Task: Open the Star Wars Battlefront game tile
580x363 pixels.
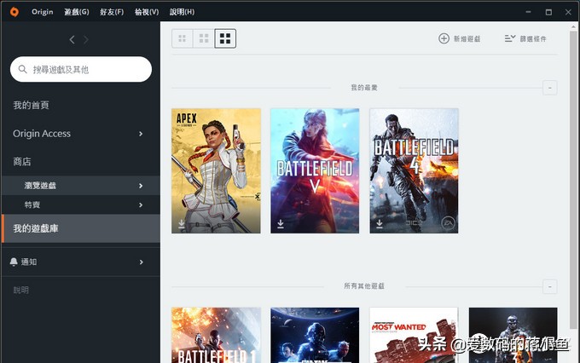Action: [x=315, y=335]
